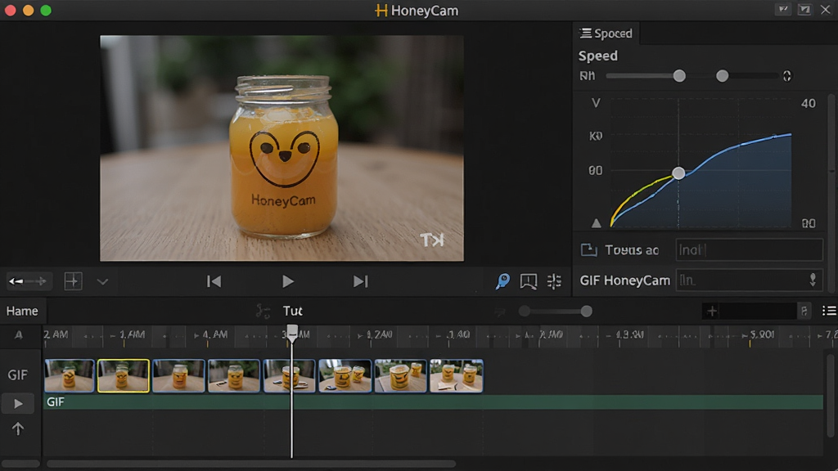Expand the chevron next to plus box

click(x=102, y=281)
